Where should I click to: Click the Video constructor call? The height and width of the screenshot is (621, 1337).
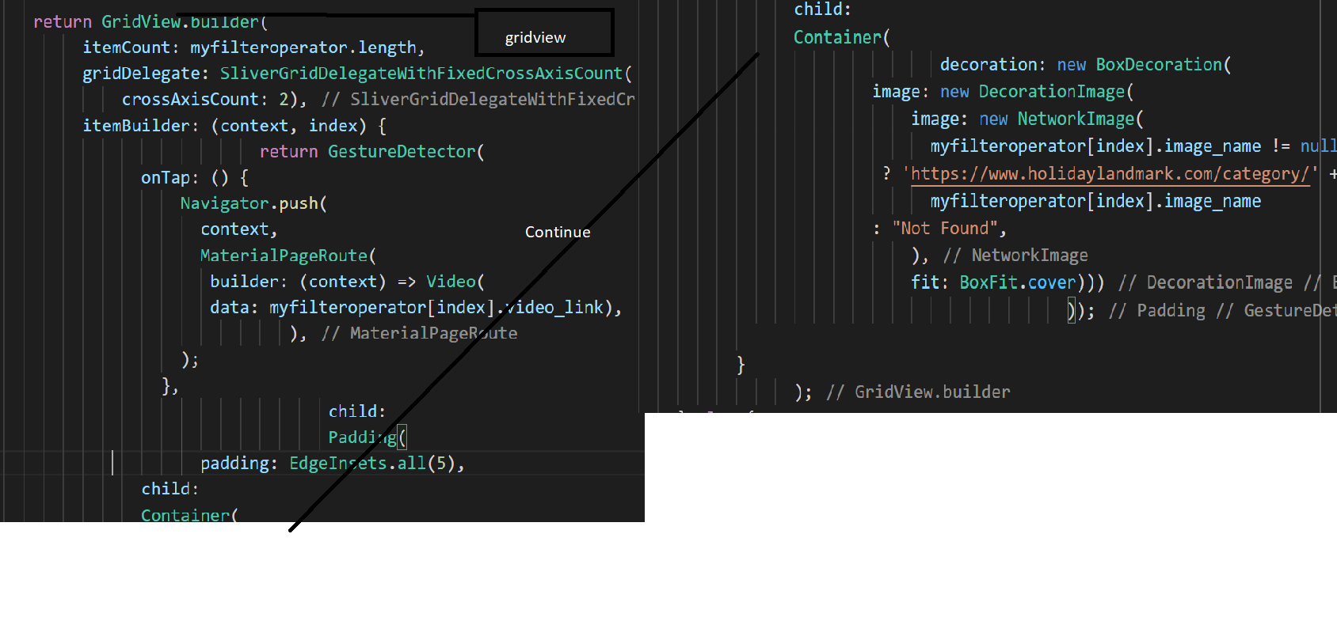[451, 282]
